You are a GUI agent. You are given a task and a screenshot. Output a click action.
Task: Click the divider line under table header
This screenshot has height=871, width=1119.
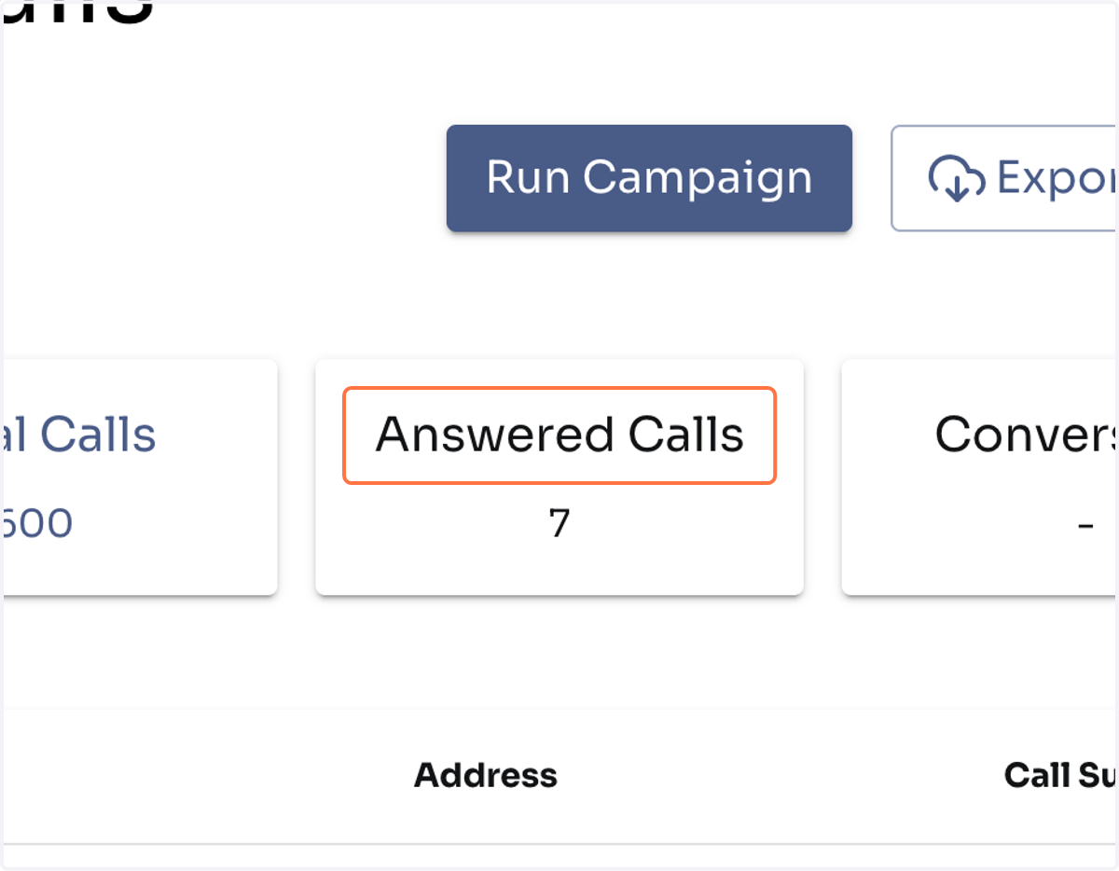tap(559, 845)
